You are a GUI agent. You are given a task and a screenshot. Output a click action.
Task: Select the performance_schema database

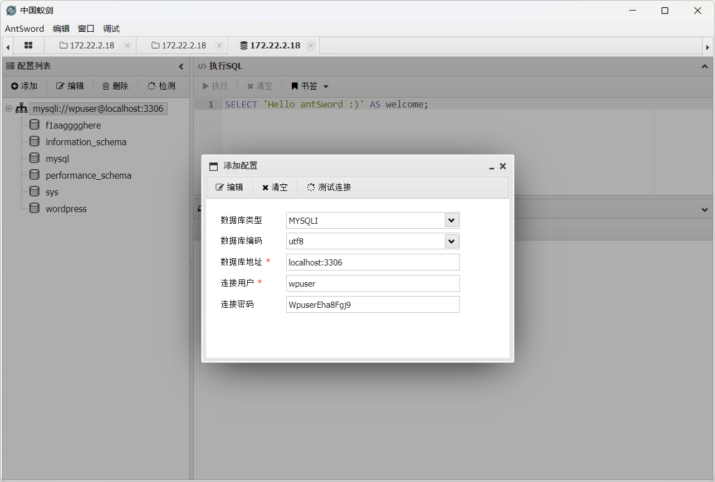point(89,175)
